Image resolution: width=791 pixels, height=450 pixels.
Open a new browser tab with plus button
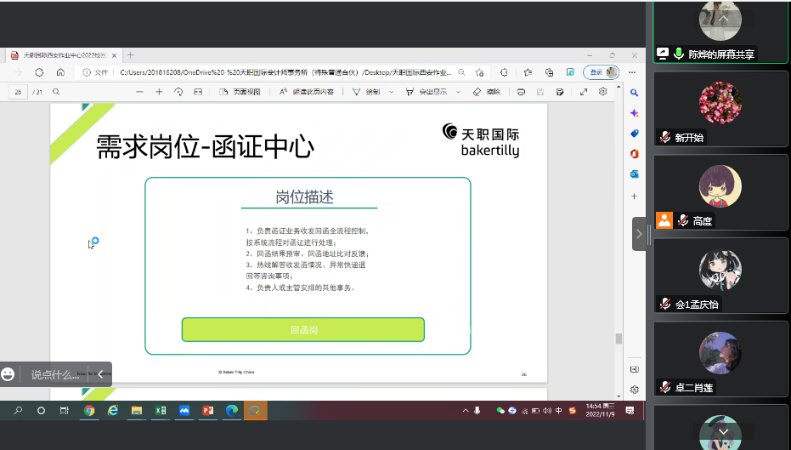(x=130, y=55)
